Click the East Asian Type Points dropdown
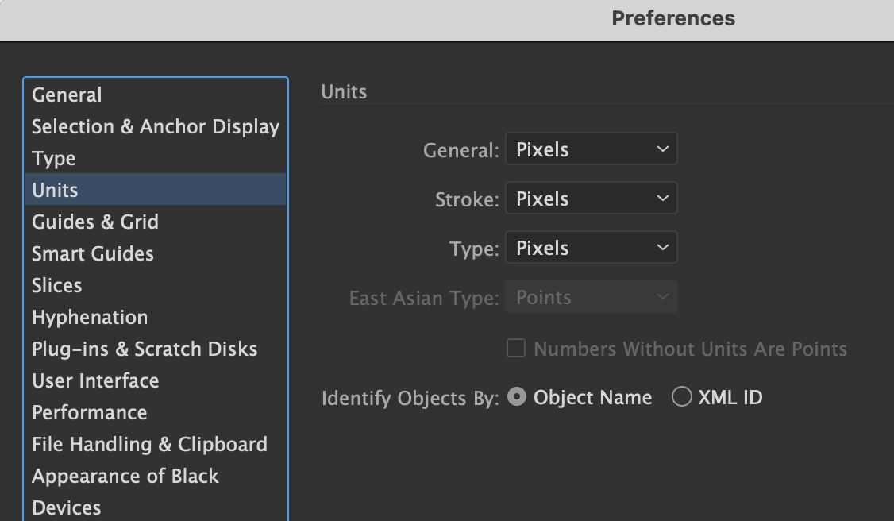Image resolution: width=894 pixels, height=521 pixels. point(592,296)
